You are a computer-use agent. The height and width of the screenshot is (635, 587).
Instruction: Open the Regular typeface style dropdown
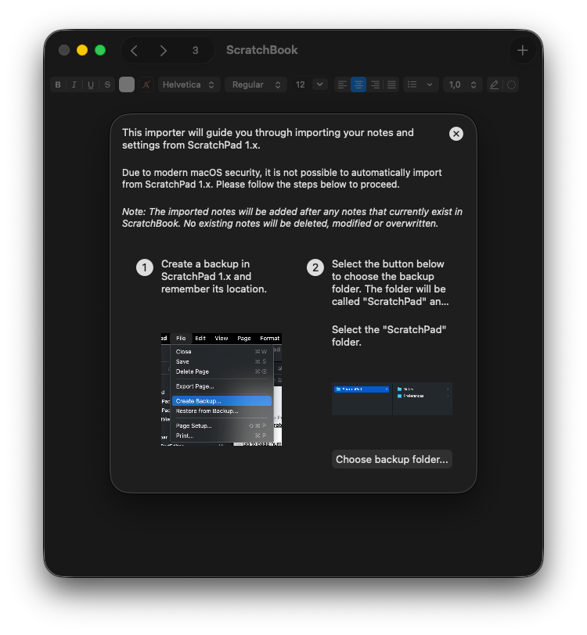tap(256, 84)
